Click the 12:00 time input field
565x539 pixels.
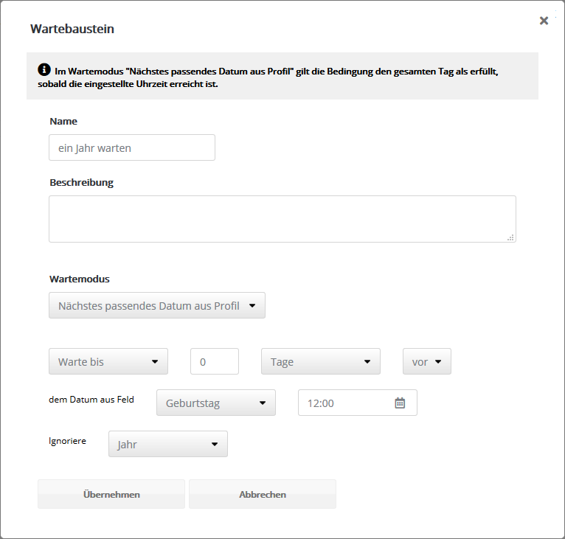tap(347, 403)
